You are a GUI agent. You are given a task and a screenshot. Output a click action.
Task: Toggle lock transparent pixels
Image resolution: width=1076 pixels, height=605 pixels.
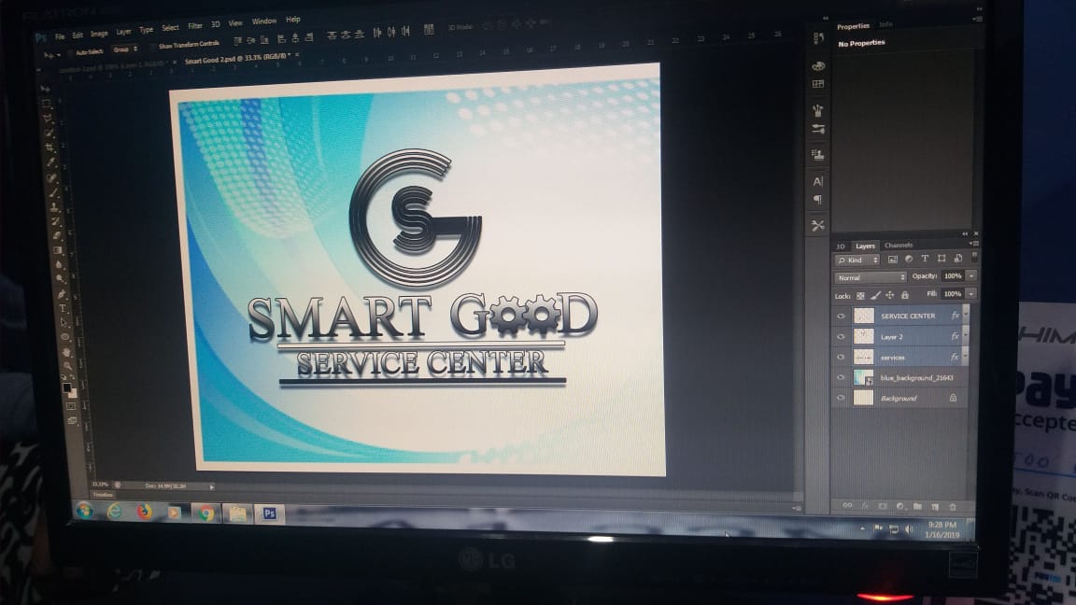point(860,296)
